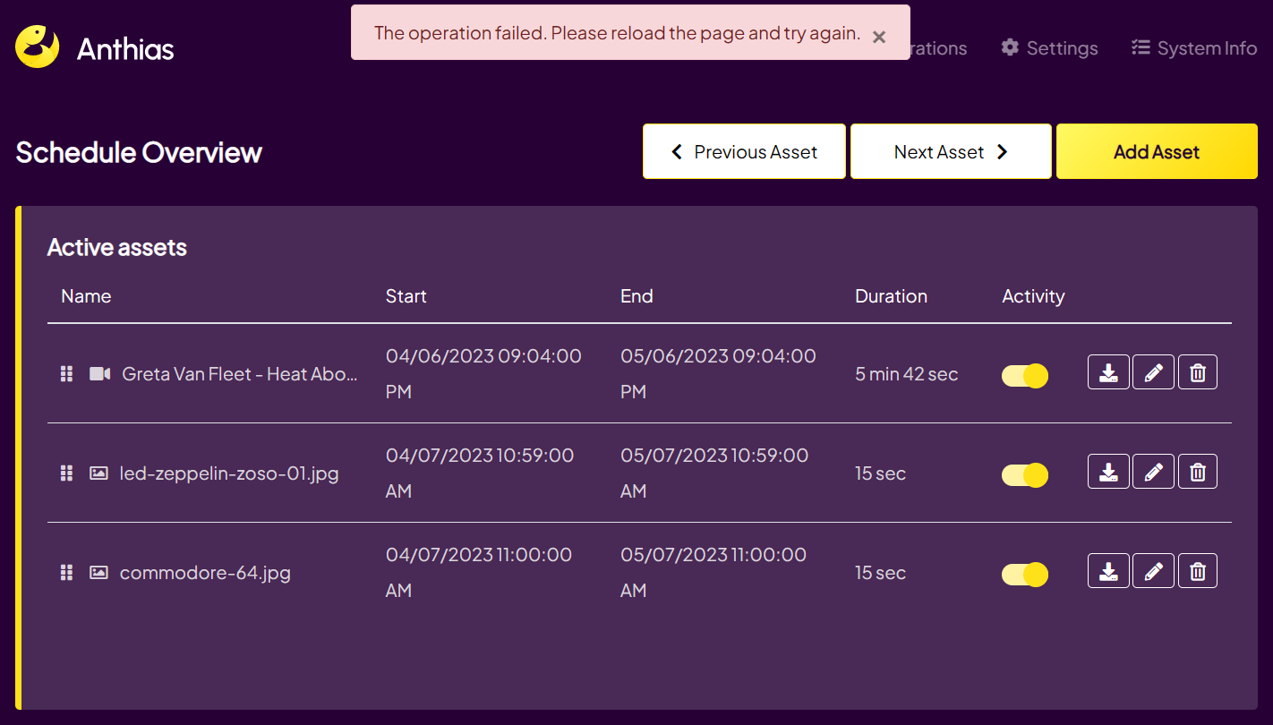Open Settings via the gear icon
1273x725 pixels.
(x=1048, y=47)
